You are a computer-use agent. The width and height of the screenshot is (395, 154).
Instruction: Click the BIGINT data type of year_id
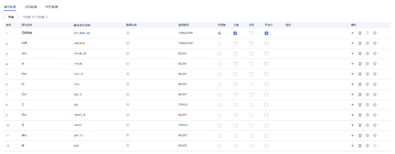tap(182, 135)
